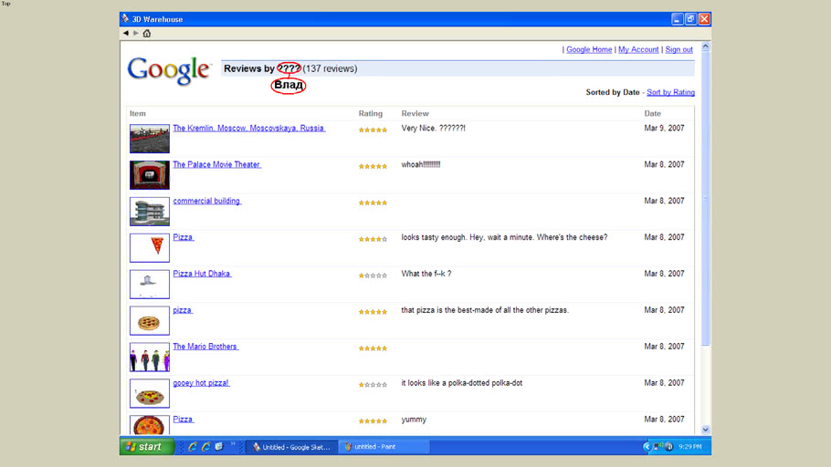Open the Pizza Hut Dhaka item link
This screenshot has width=831, height=467.
click(202, 274)
